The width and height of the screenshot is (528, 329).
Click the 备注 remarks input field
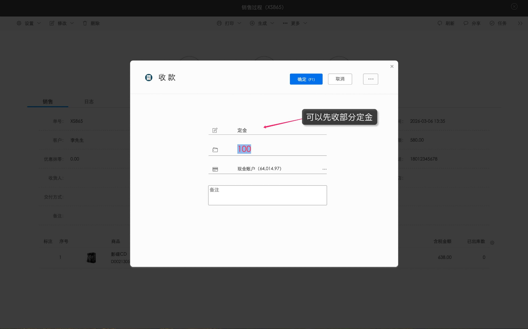point(267,195)
